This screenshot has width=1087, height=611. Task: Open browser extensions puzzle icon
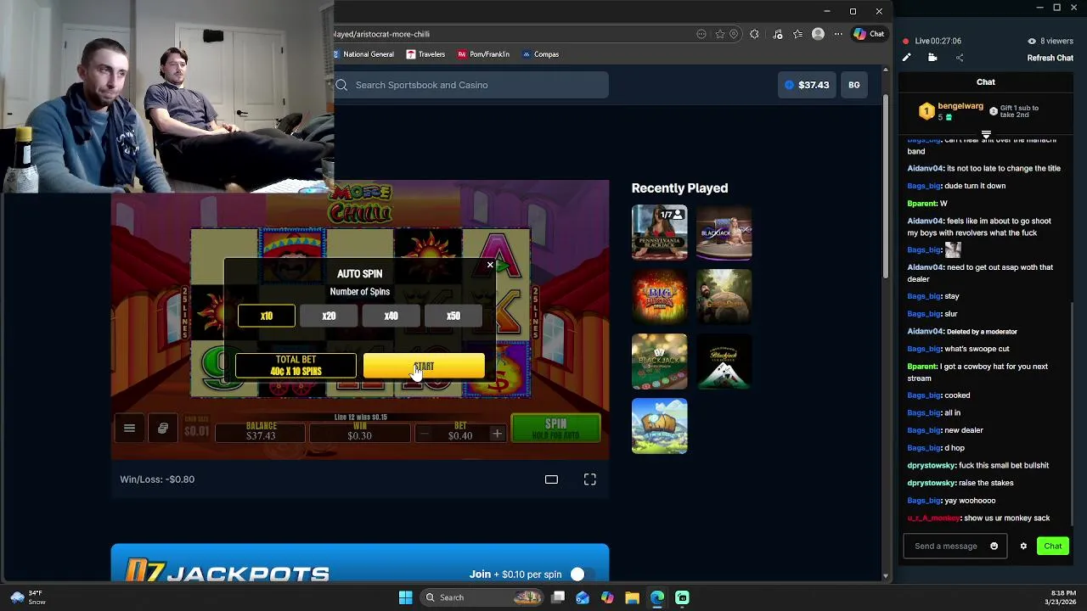click(x=754, y=34)
